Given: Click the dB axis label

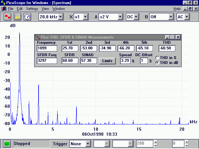Looking at the screenshot, I should pyautogui.click(x=13, y=25).
